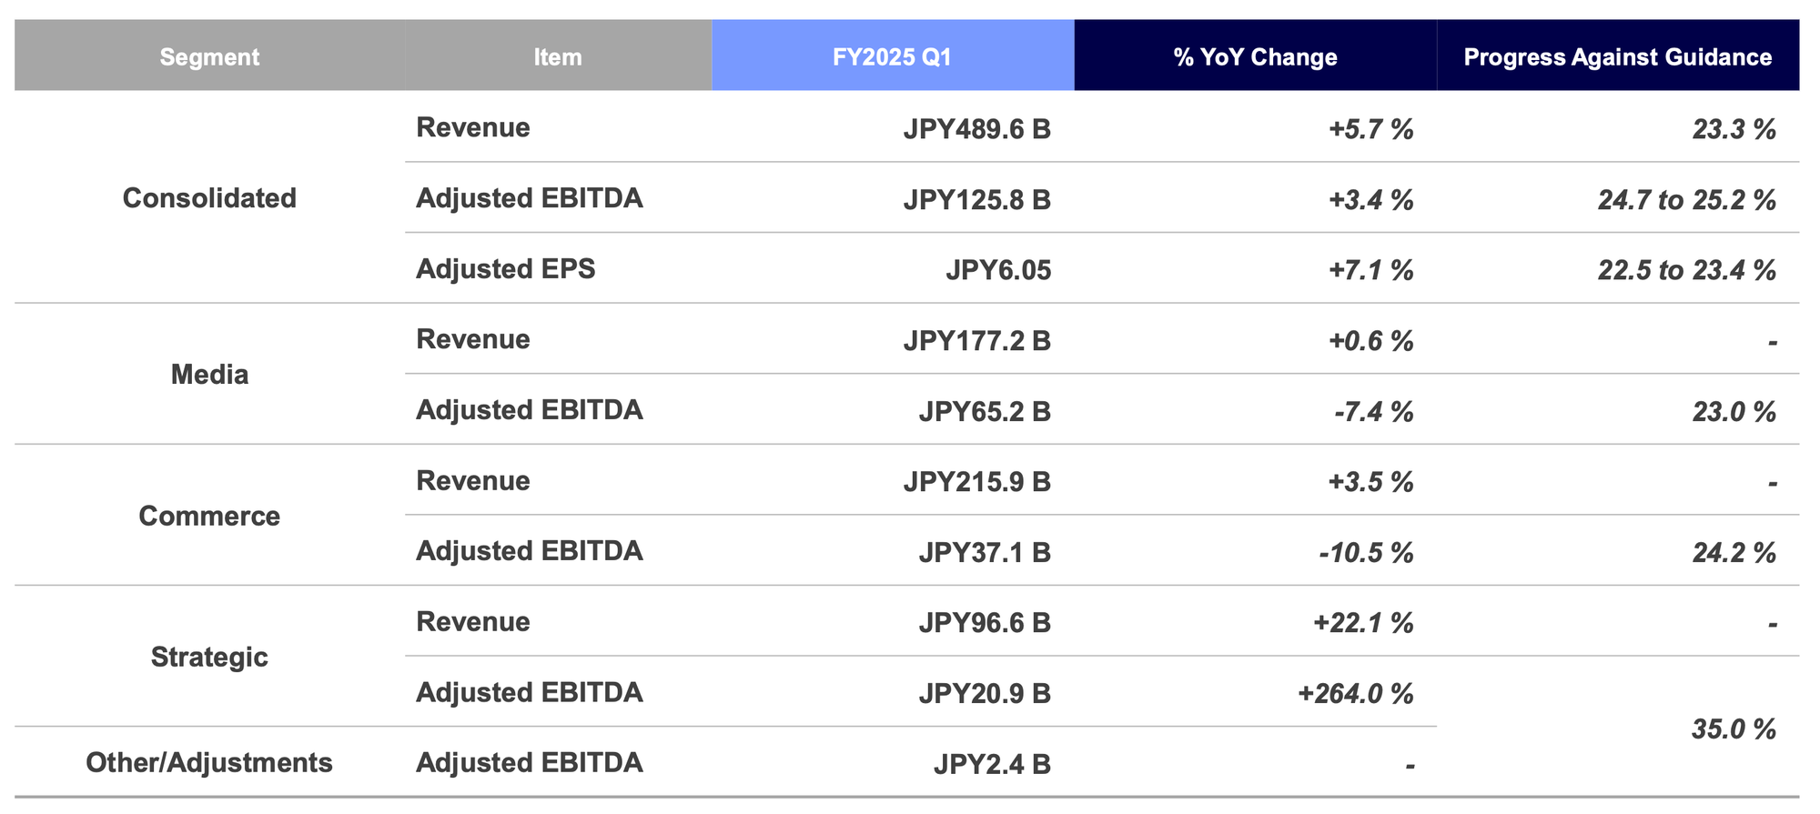This screenshot has height=814, width=1820.
Task: Click the JPY6.05 adjusted EPS value
Action: click(998, 270)
